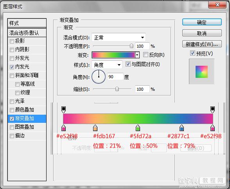Select the 样式 styles row
This screenshot has width=230, height=189.
pos(27,23)
